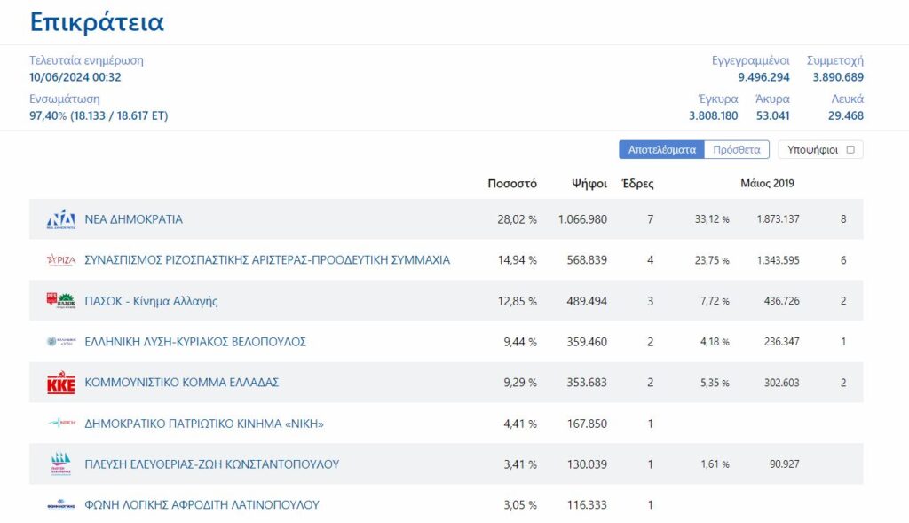Click the Ποσοστό column header
The height and width of the screenshot is (523, 909).
(x=512, y=183)
